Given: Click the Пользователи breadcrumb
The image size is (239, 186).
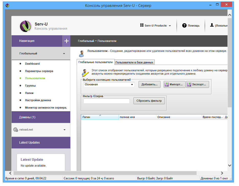Looking at the screenshot, I should tap(107, 41).
